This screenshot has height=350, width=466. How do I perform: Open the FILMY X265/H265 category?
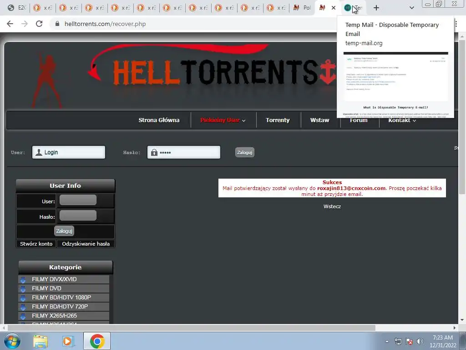pos(55,316)
